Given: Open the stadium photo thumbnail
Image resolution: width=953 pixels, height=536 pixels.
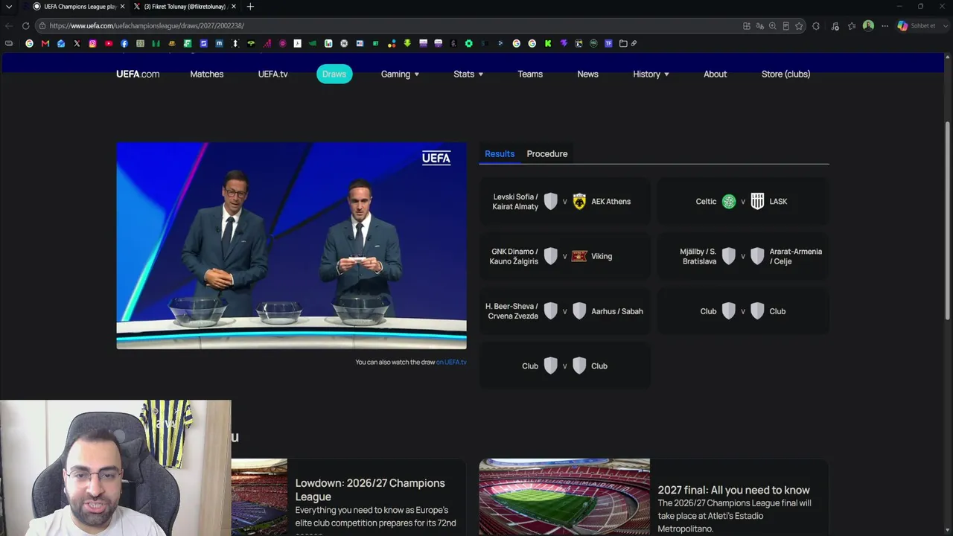Looking at the screenshot, I should (x=564, y=497).
